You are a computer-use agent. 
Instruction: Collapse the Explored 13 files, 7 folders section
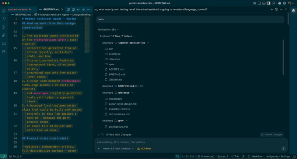tap(117, 36)
